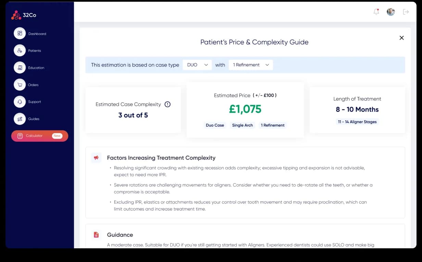Click the bullet about excluding IPR
Viewport: 422px width, 262px height.
pyautogui.click(x=240, y=205)
